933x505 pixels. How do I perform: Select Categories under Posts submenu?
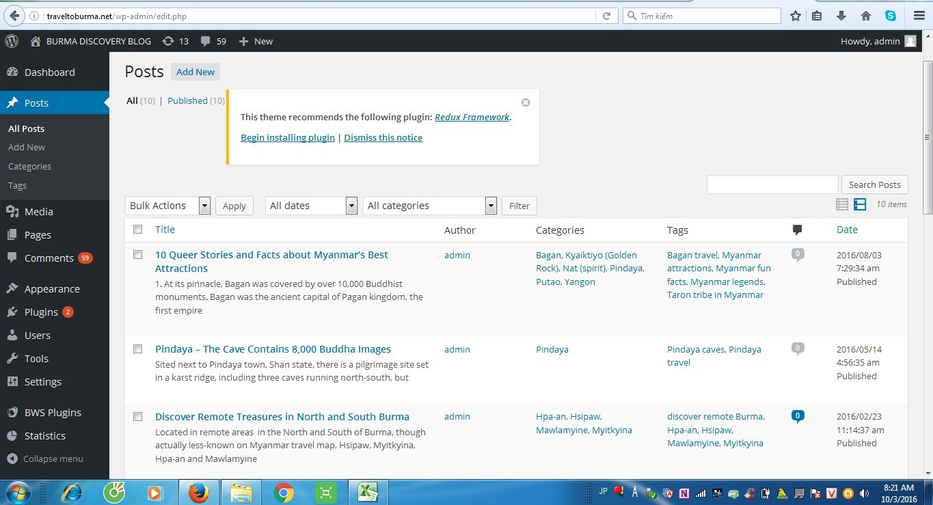tap(29, 166)
